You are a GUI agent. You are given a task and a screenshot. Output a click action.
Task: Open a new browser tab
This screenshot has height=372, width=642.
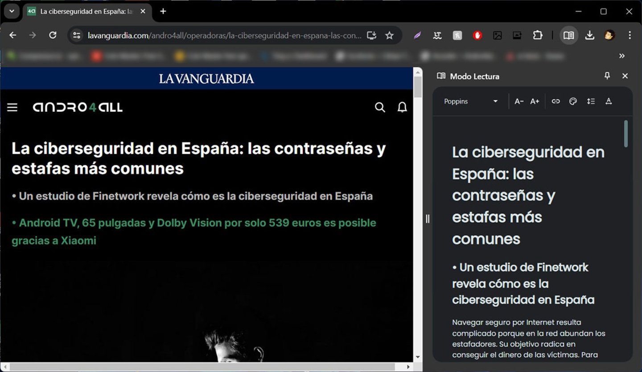(x=163, y=12)
